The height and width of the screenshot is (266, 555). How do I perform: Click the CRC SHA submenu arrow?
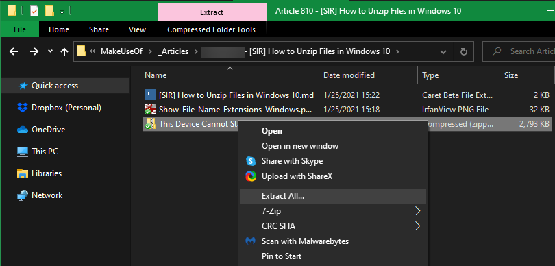(x=418, y=226)
